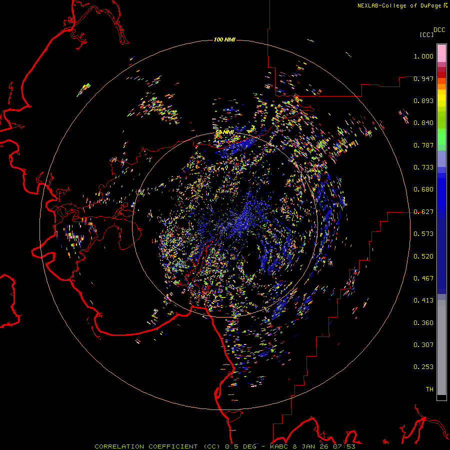The height and width of the screenshot is (450, 450).
Task: Click the 0.893 scale value
Action: 423,100
